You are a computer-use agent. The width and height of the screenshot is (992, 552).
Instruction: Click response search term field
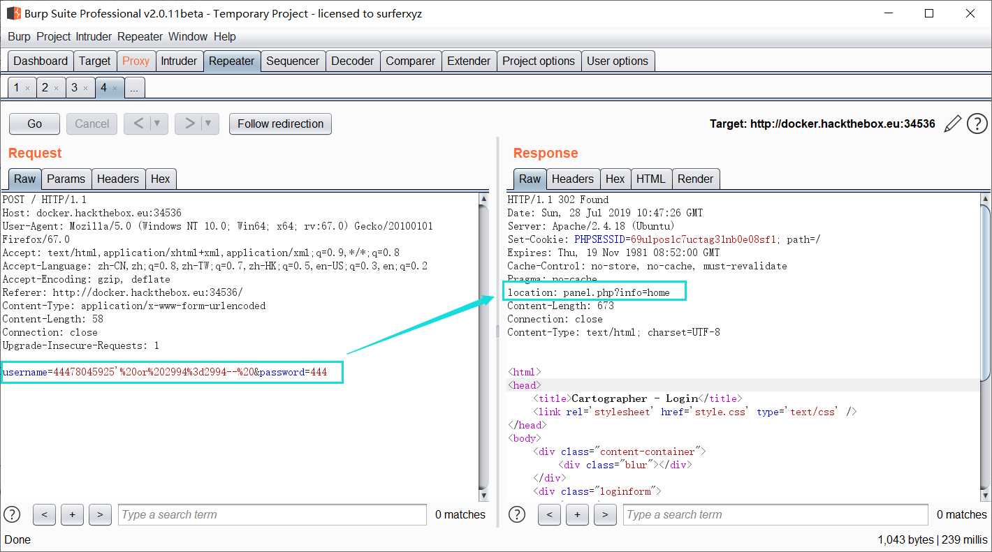tap(775, 514)
